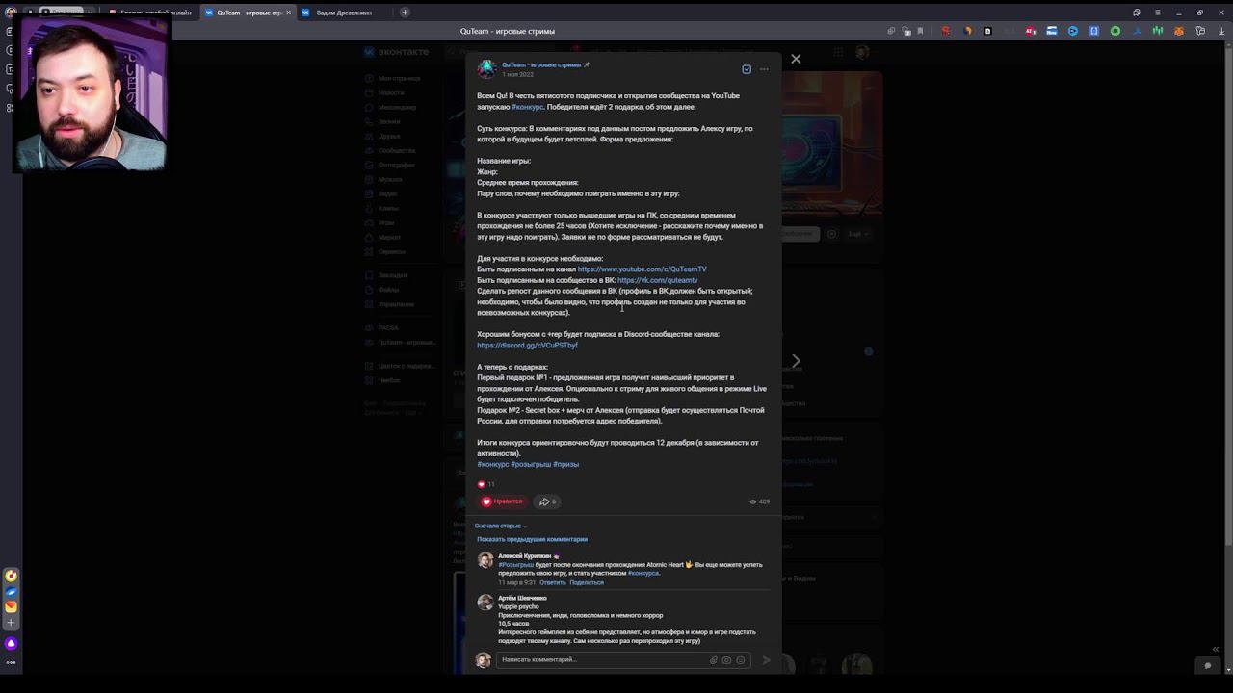1233x693 pixels.
Task: Select the QuTeam - игровые стримы browser tab
Action: 247,13
